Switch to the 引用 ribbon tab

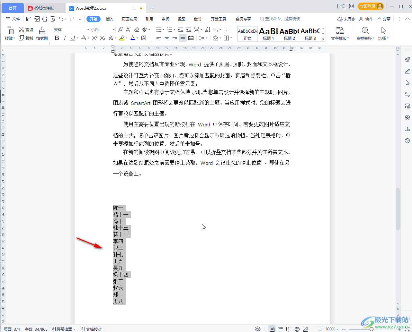coord(149,19)
